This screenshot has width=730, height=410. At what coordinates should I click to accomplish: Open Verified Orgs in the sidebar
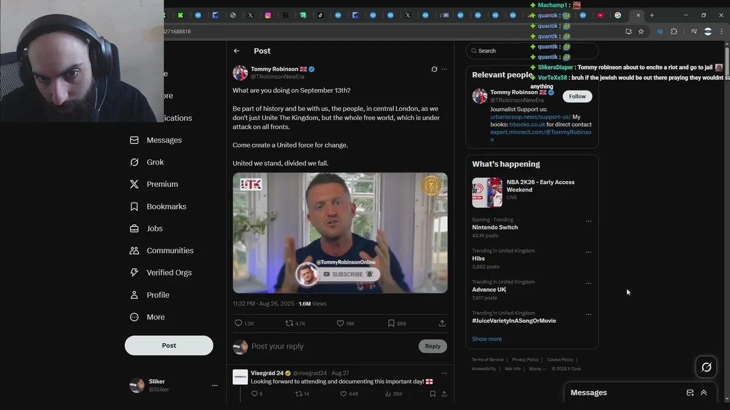161,273
